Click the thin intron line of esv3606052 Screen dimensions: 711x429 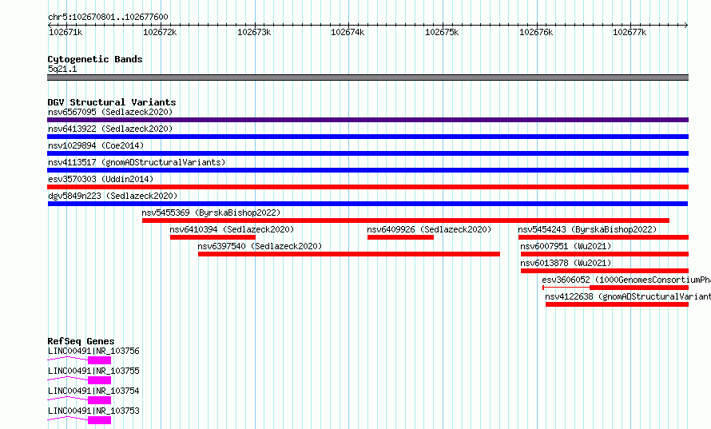coord(566,288)
